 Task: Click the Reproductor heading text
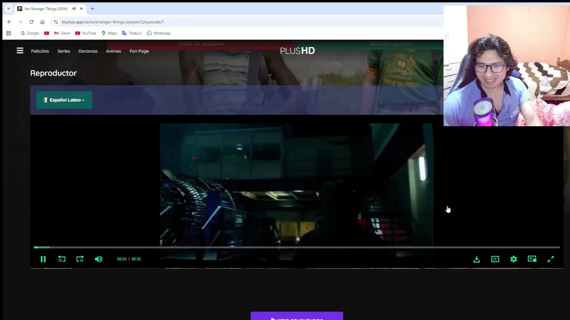tap(53, 73)
